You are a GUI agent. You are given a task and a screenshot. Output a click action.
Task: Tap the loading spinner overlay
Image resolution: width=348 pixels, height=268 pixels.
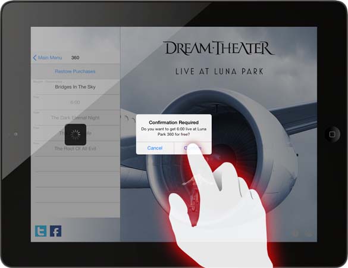pos(76,135)
